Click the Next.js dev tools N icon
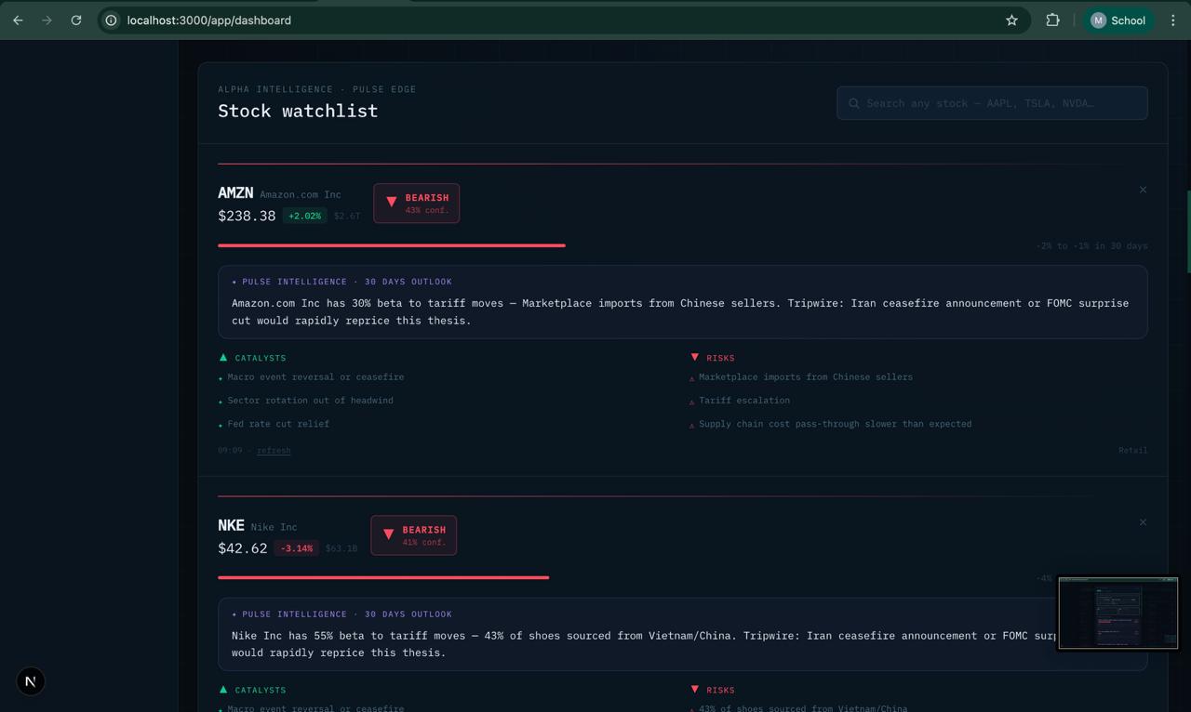Screen dimensions: 1191x712 31,681
